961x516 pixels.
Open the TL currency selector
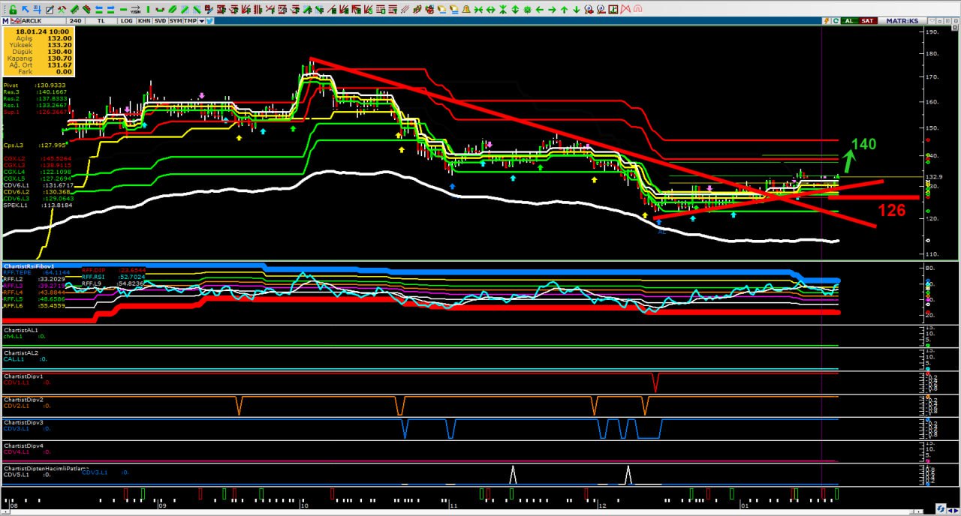(x=101, y=21)
